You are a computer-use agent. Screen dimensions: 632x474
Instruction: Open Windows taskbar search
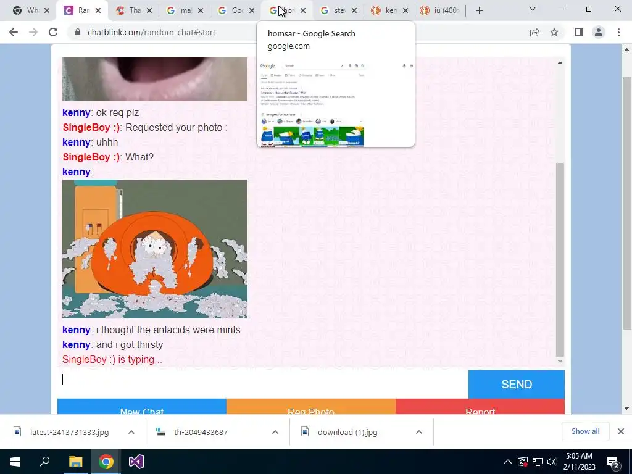44,462
